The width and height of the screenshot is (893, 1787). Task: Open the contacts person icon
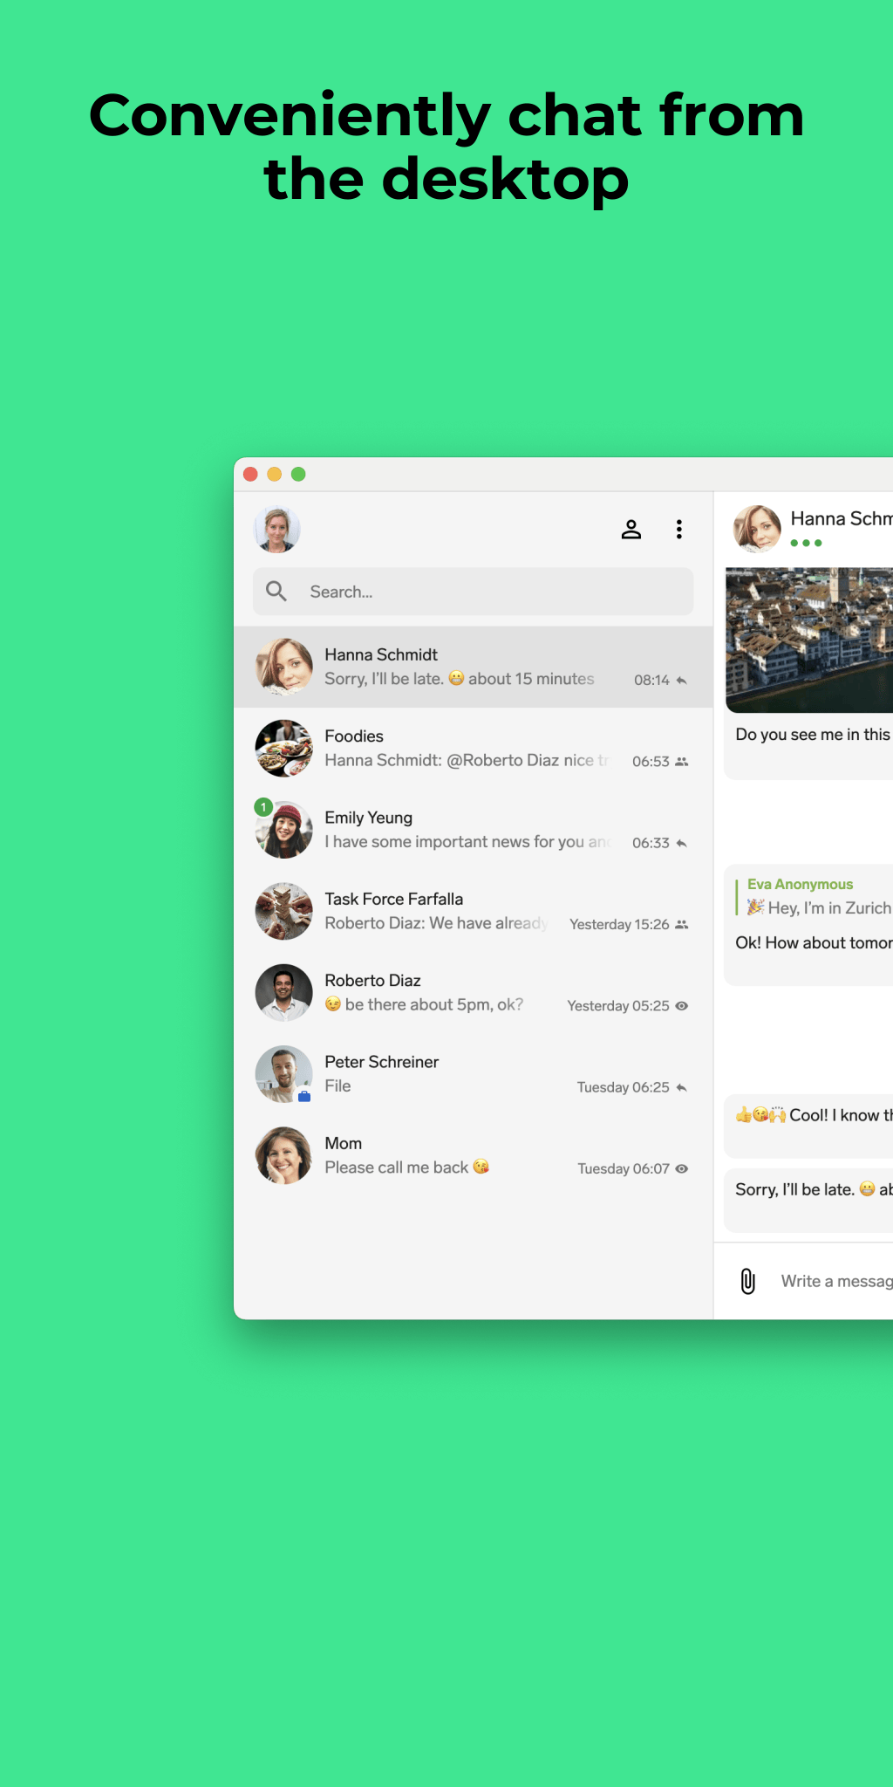[631, 530]
